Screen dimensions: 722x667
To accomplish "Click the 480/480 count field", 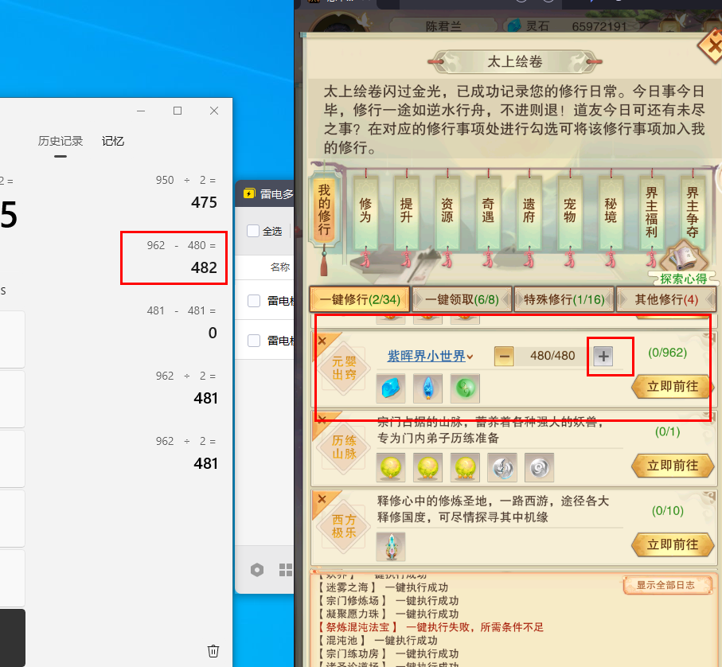I will (552, 356).
